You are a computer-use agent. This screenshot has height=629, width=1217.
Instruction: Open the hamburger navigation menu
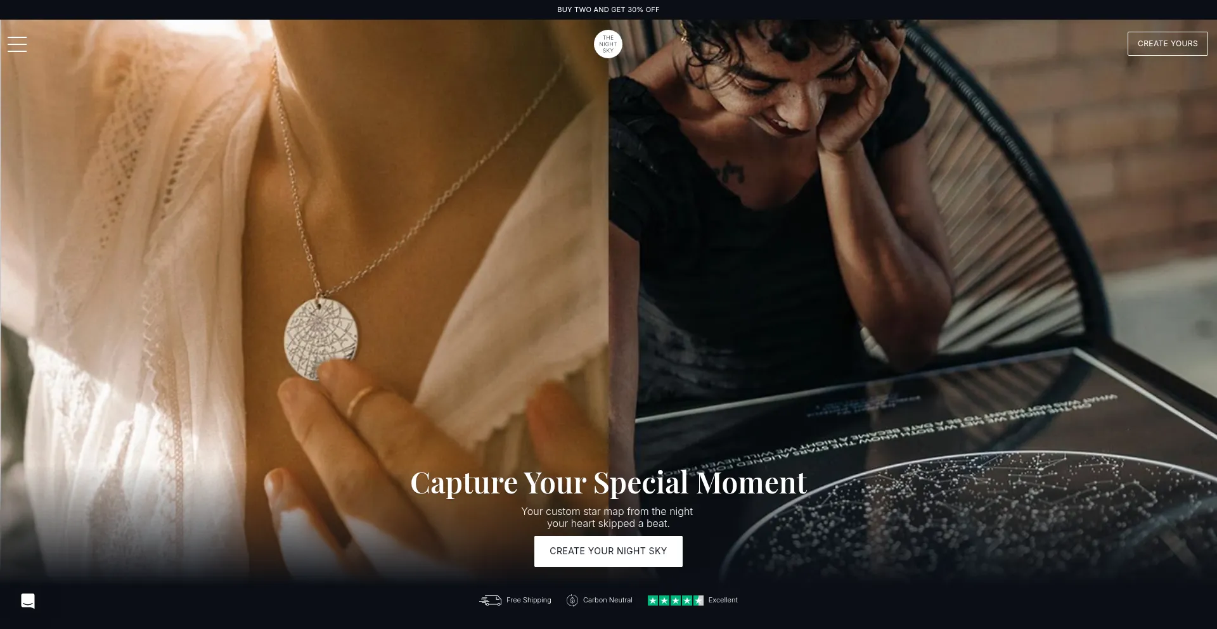click(17, 44)
